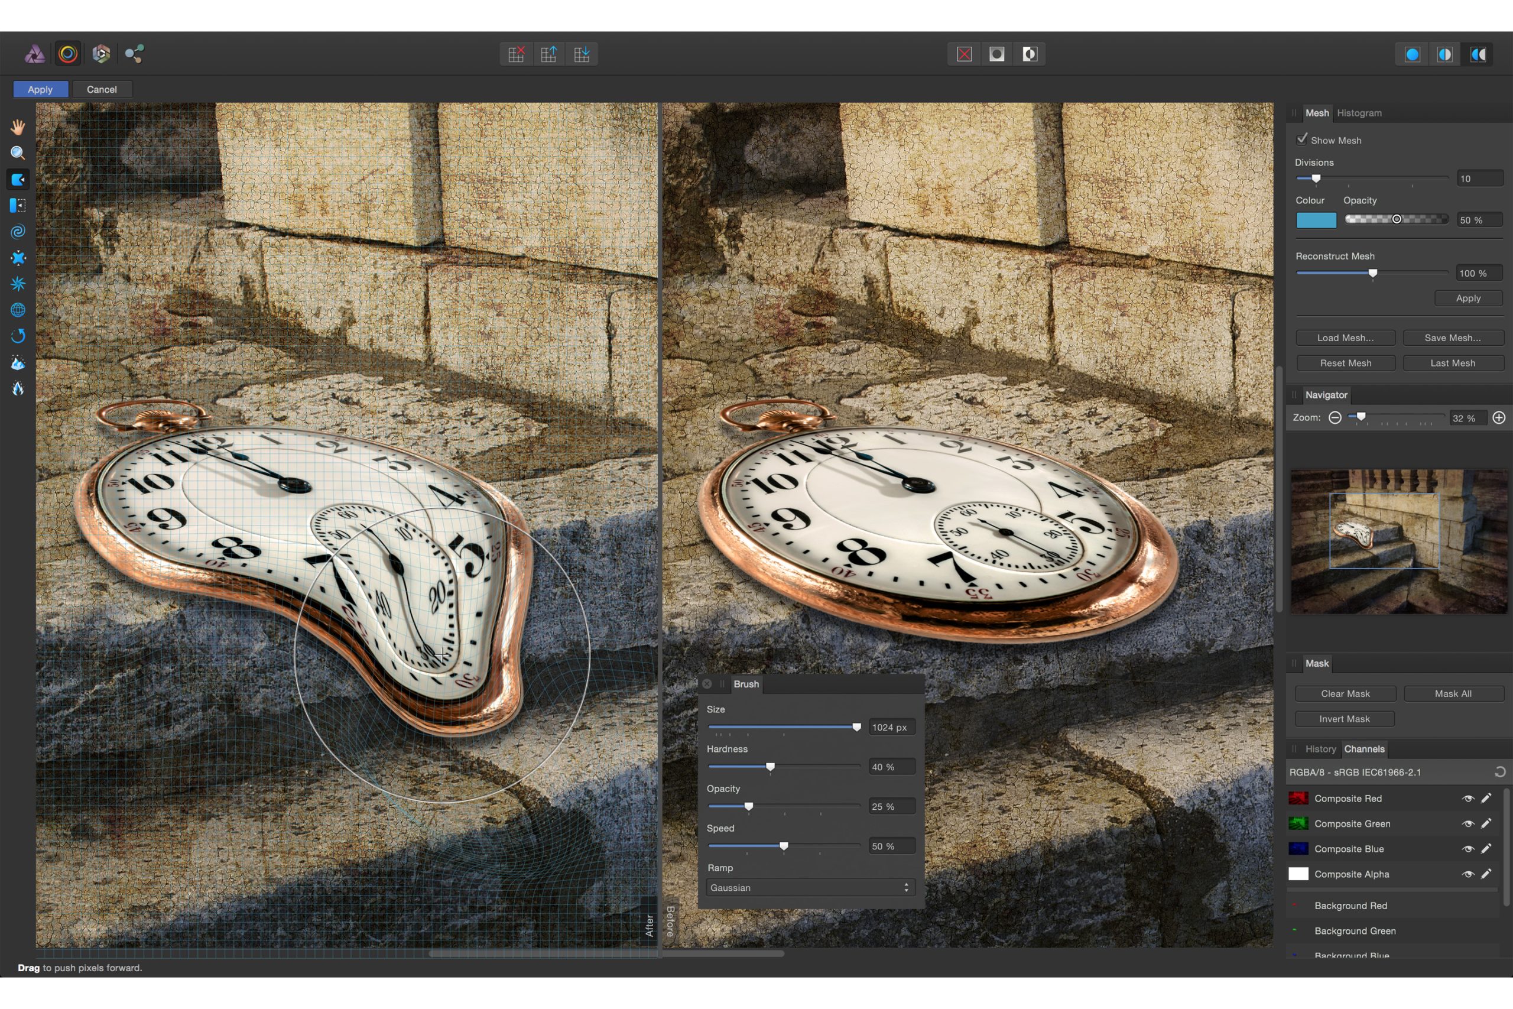Select the Liquify Thaw flame tool
Viewport: 1513px width, 1009px height.
[x=18, y=388]
